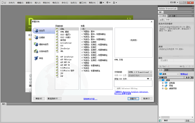The image size is (195, 123).
Task: Click the attach CSS link chain icon
Action: click(148, 79)
